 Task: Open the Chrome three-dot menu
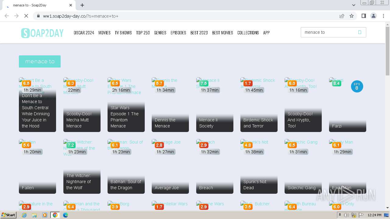[383, 16]
